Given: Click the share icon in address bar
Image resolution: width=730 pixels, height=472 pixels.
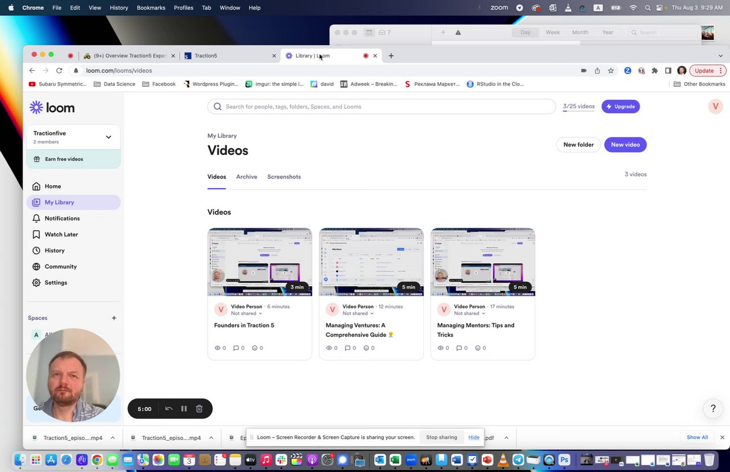Looking at the screenshot, I should click(x=597, y=71).
